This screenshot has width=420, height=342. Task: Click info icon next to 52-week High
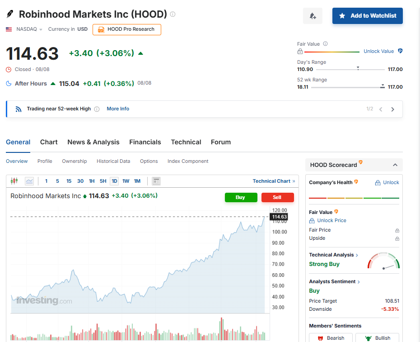[97, 109]
